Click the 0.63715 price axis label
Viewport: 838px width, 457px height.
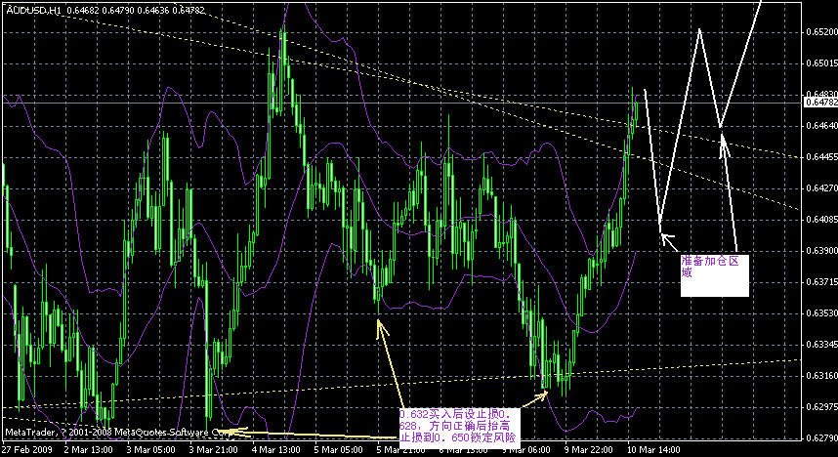[822, 281]
